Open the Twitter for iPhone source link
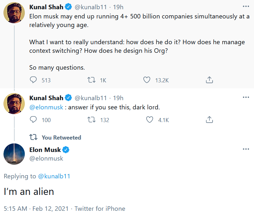 click(100, 209)
